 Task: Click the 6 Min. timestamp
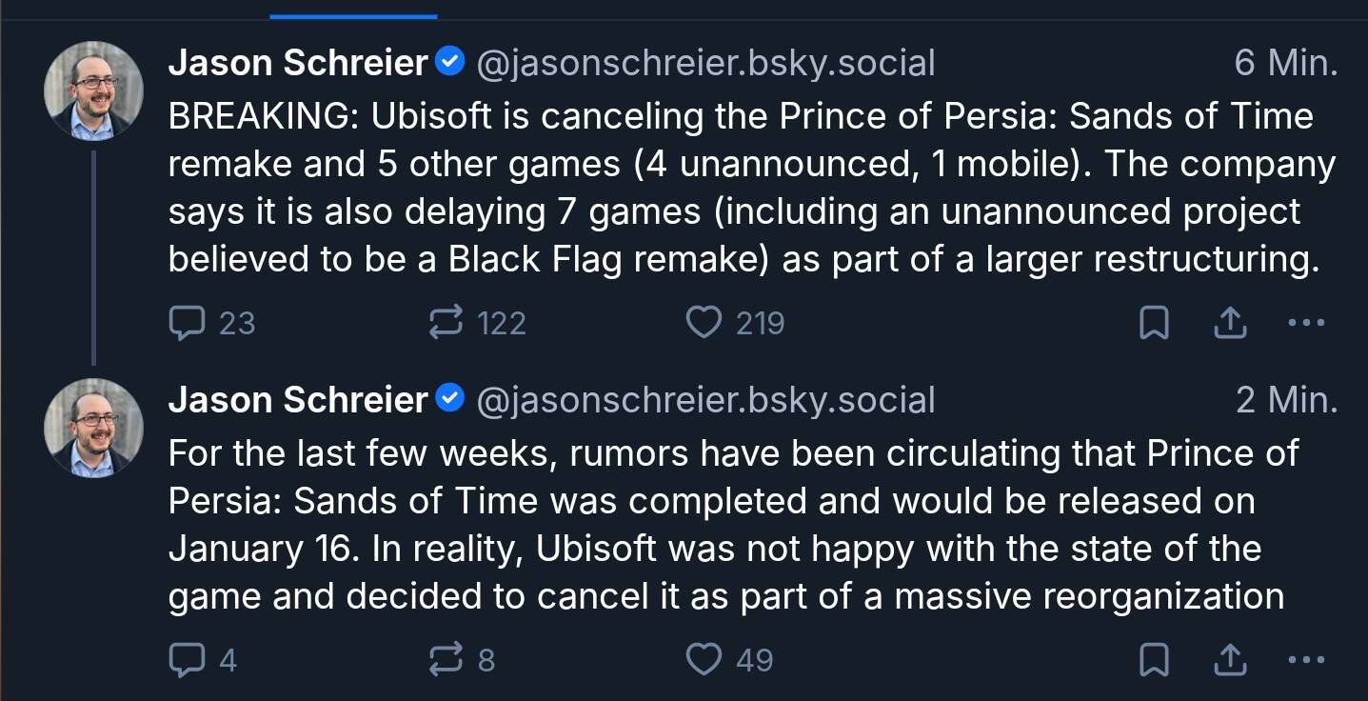click(1285, 64)
